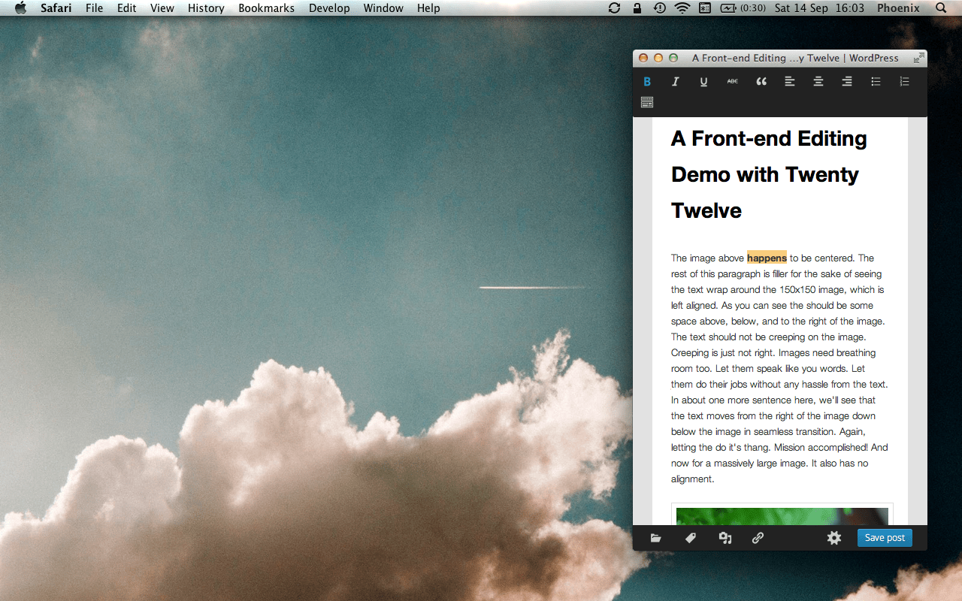Create a bulleted list

[x=876, y=81]
